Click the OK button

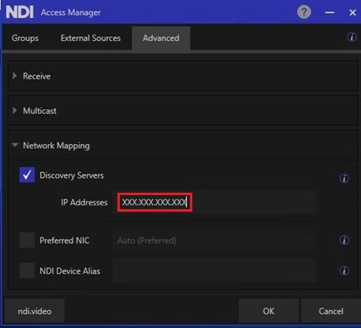point(269,311)
